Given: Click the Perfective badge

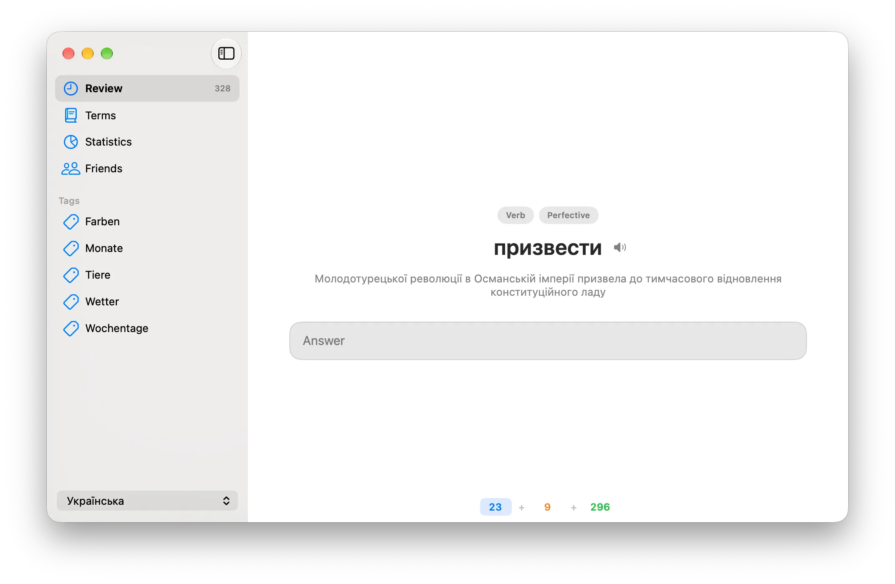Looking at the screenshot, I should coord(569,215).
